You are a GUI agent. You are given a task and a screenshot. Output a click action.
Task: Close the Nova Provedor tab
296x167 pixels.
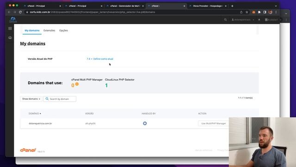[226, 6]
